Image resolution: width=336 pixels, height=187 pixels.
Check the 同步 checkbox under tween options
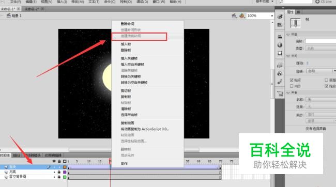point(292,86)
